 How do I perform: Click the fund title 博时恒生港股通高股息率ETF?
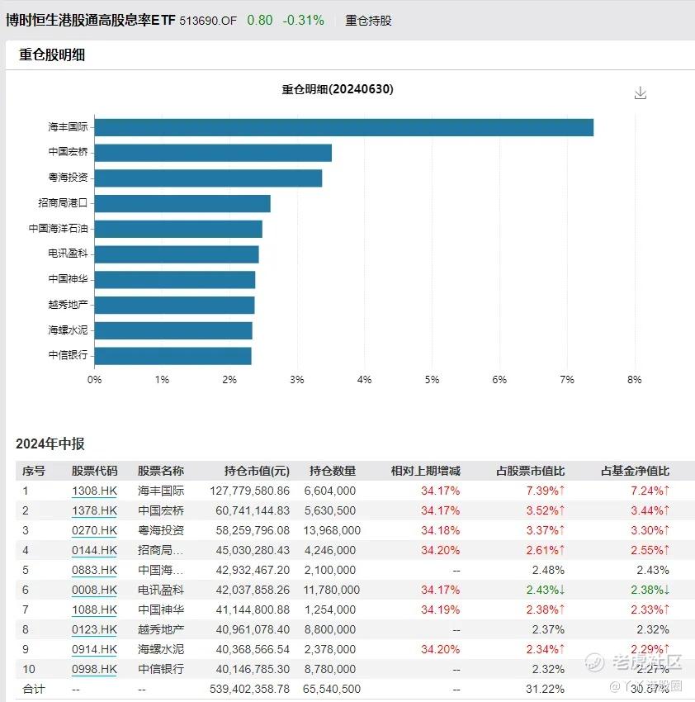point(91,20)
